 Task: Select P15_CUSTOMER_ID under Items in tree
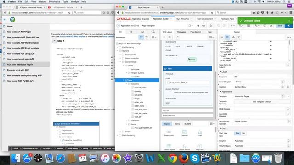[x=143, y=128]
